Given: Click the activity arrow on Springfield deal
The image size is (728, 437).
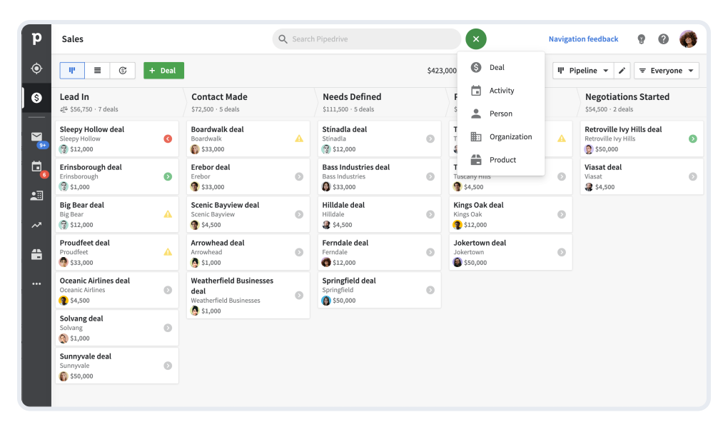Looking at the screenshot, I should (430, 290).
